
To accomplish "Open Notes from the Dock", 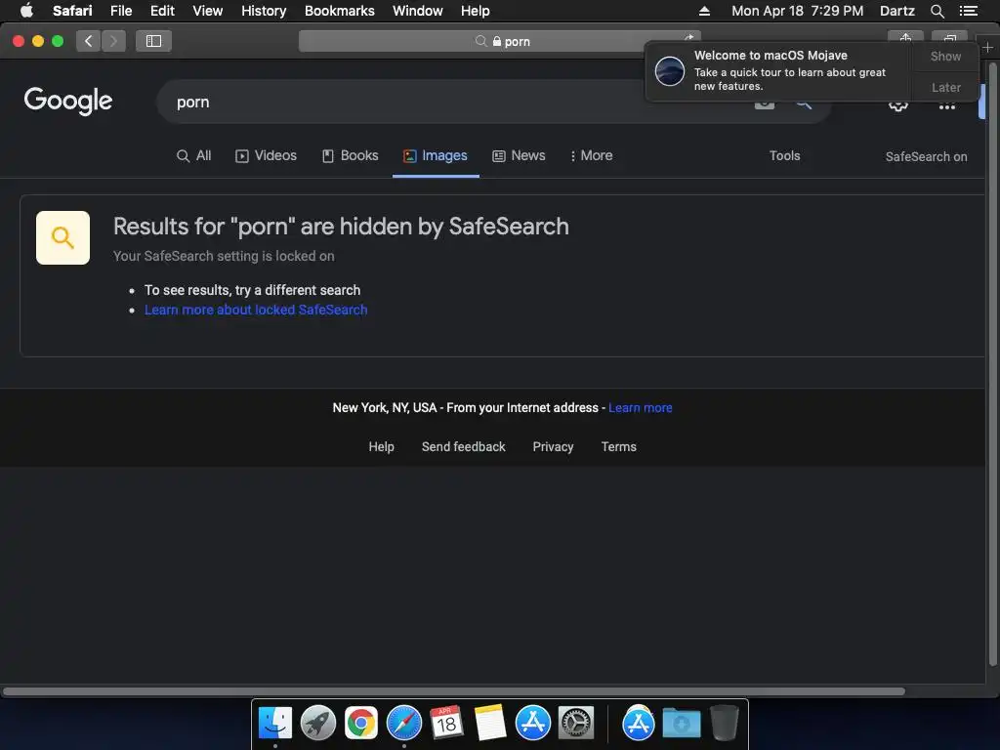I will coord(490,724).
